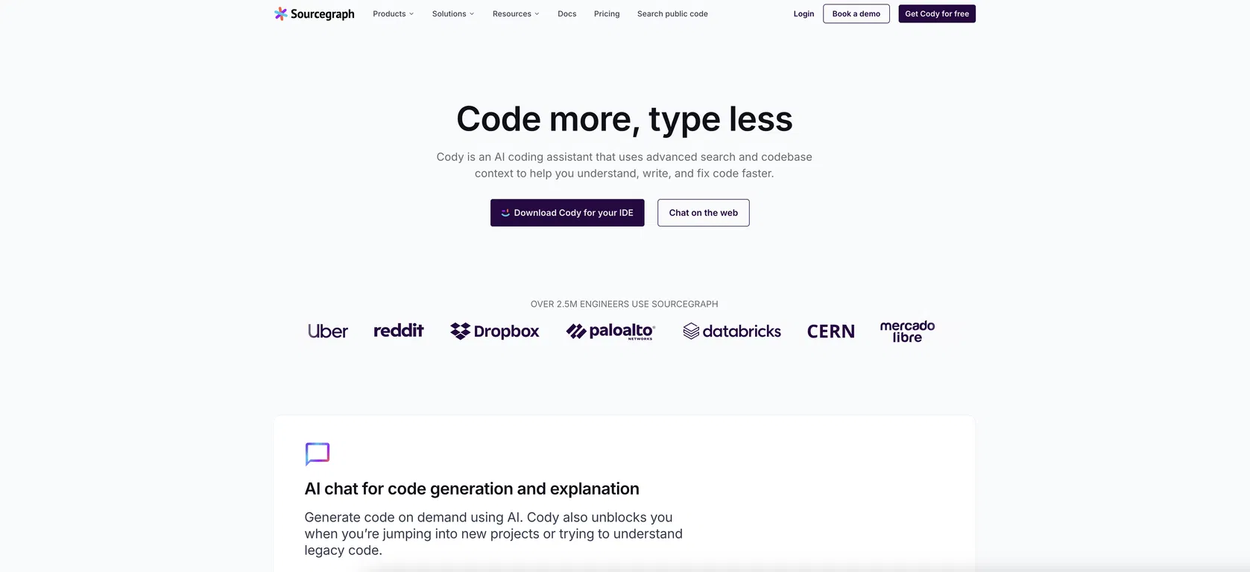Open the Pricing page

point(607,14)
